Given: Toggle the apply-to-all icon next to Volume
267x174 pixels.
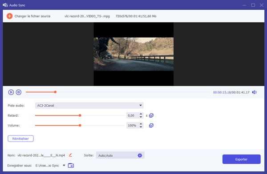Looking at the screenshot, I should coord(151,126).
